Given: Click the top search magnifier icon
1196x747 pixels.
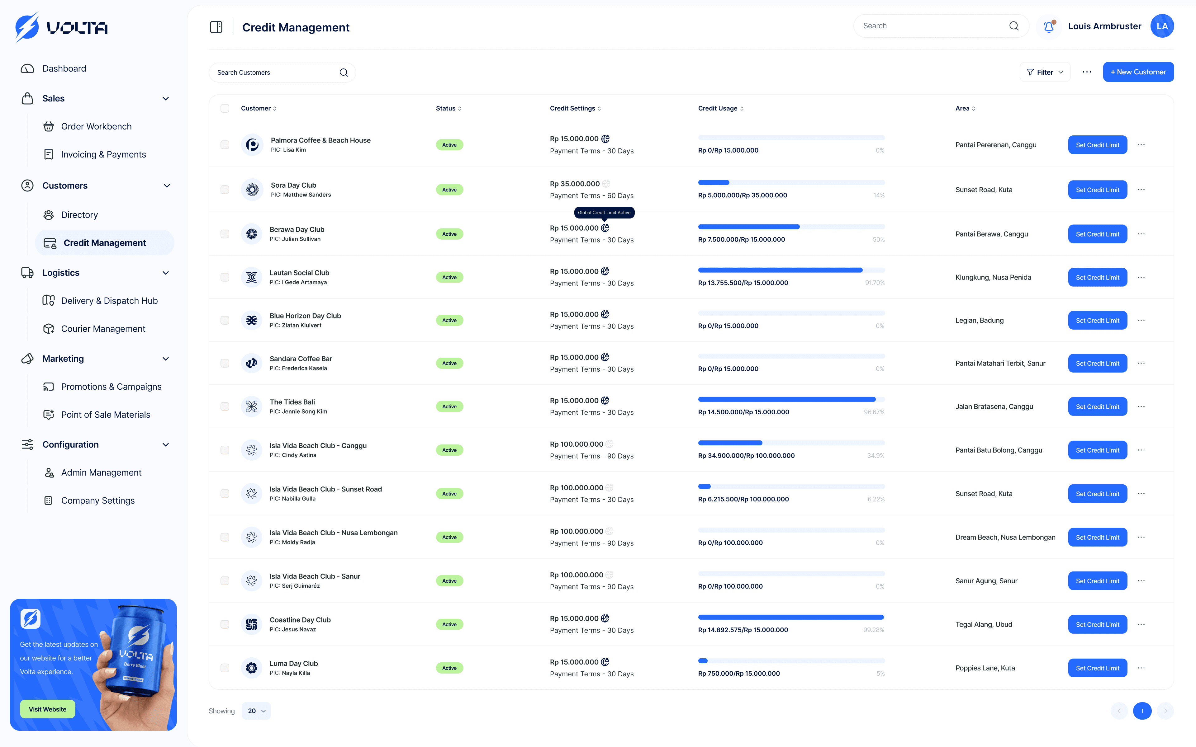Looking at the screenshot, I should click(1013, 26).
